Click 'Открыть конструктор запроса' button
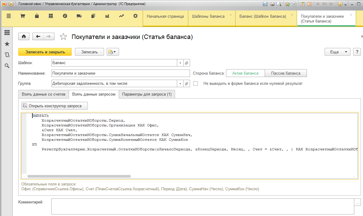The height and width of the screenshot is (216, 363). (55, 106)
